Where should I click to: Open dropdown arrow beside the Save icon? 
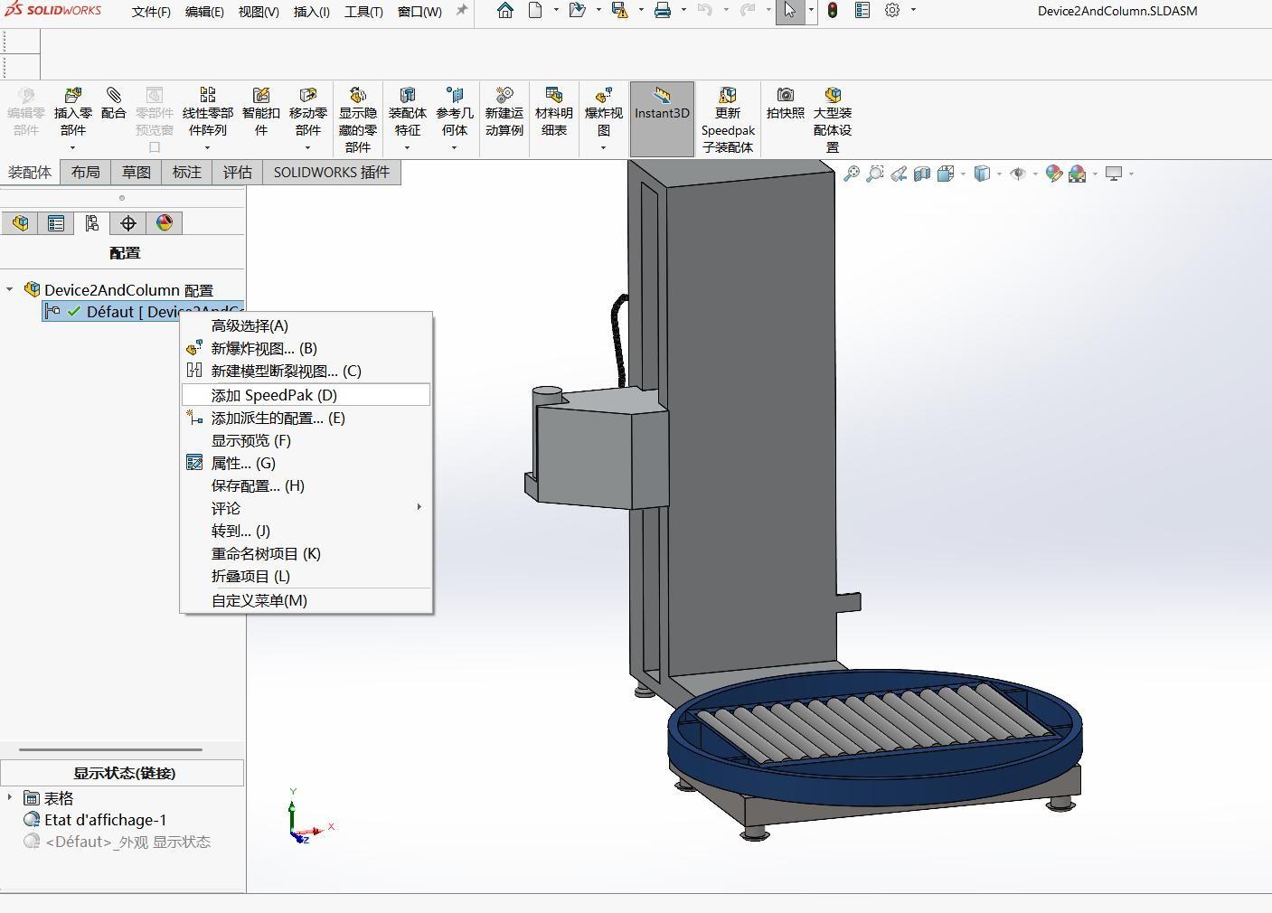[640, 10]
